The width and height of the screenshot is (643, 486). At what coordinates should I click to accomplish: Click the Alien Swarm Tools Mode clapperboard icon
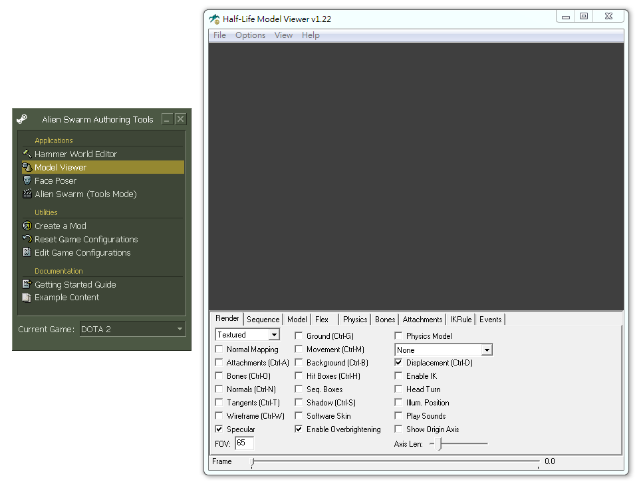[x=27, y=194]
